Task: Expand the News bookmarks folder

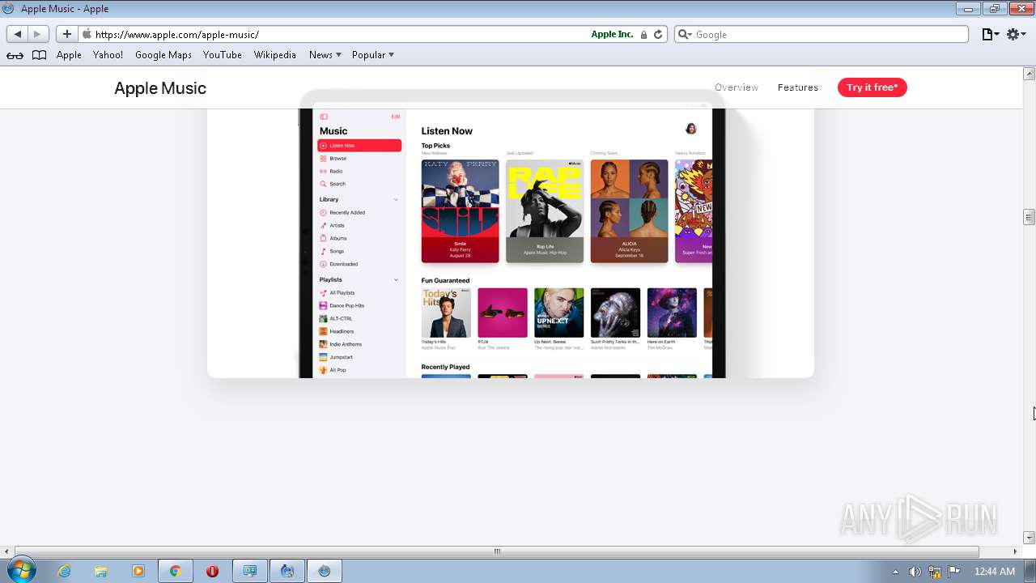Action: [325, 55]
